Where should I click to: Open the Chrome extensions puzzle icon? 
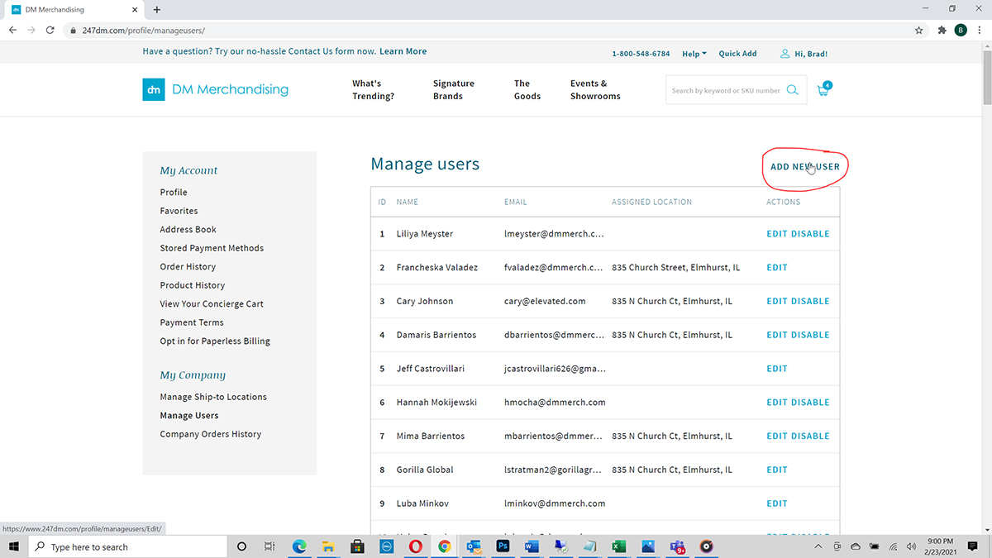point(942,30)
